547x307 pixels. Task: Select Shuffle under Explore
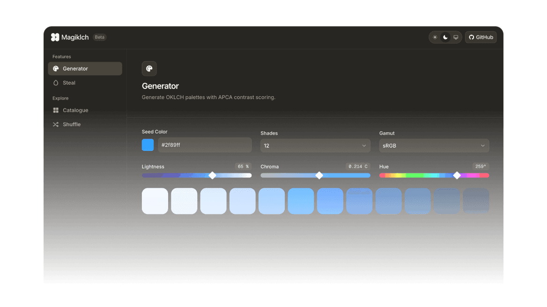pyautogui.click(x=72, y=124)
